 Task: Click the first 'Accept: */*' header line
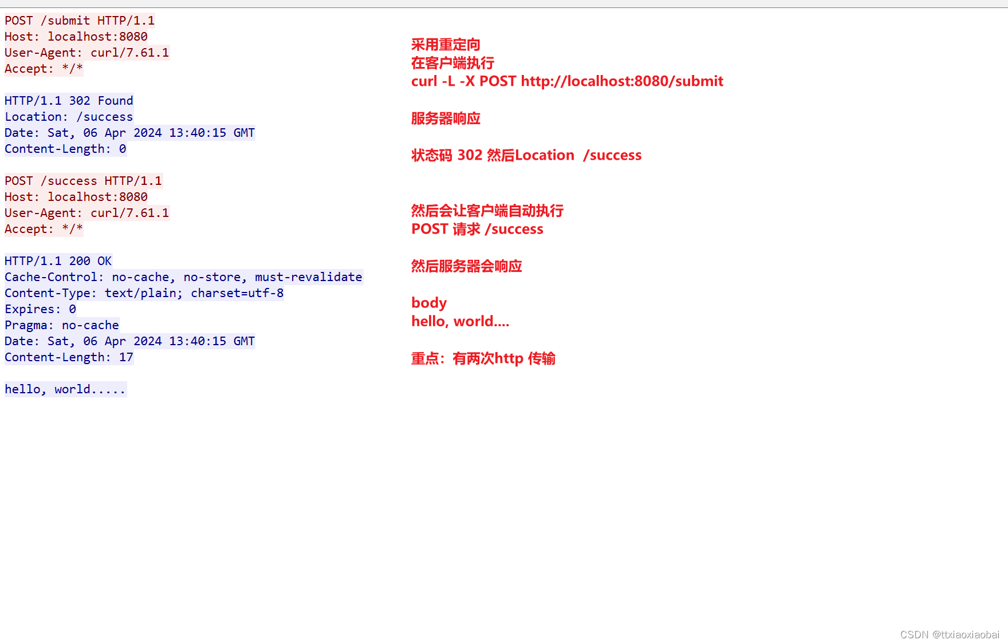point(44,69)
